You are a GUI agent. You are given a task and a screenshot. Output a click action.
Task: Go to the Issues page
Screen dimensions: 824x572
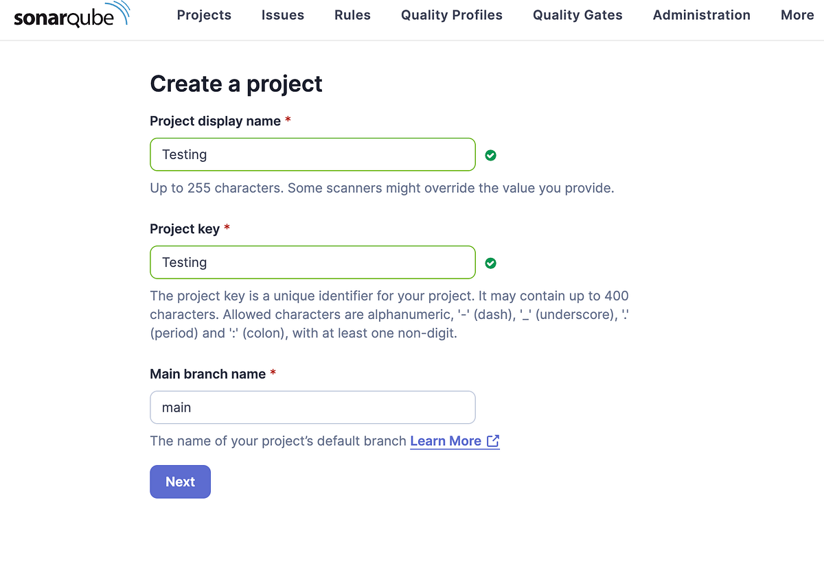(x=283, y=15)
